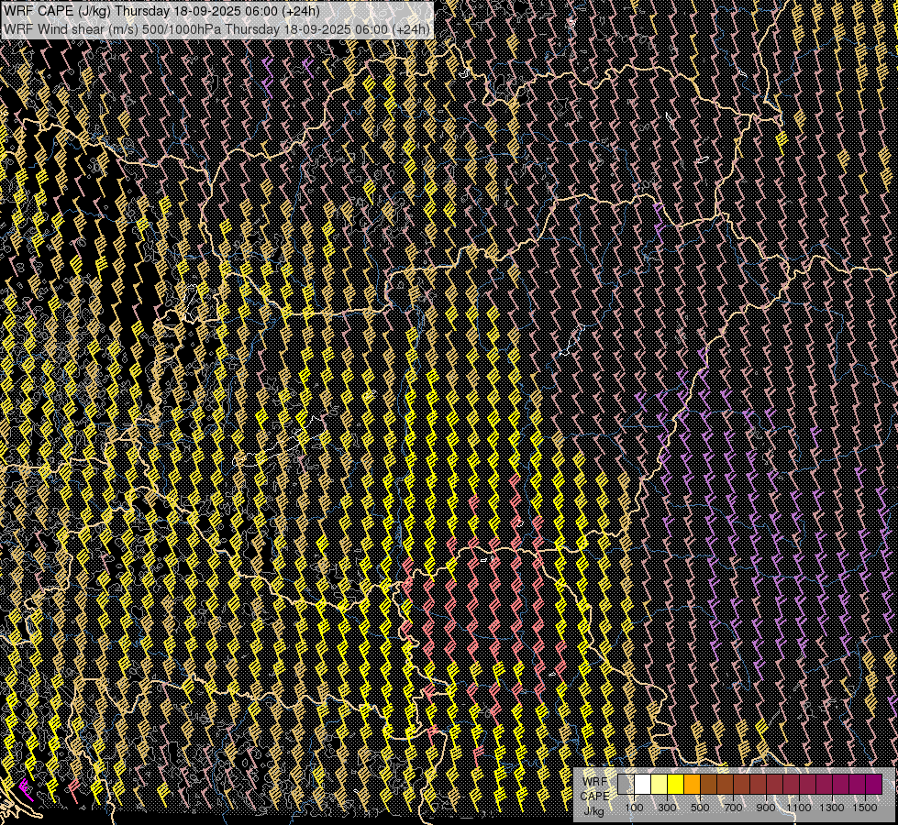This screenshot has height=825, width=898.
Task: Click the last purple swatch in CAPE legend
Action: click(x=872, y=784)
